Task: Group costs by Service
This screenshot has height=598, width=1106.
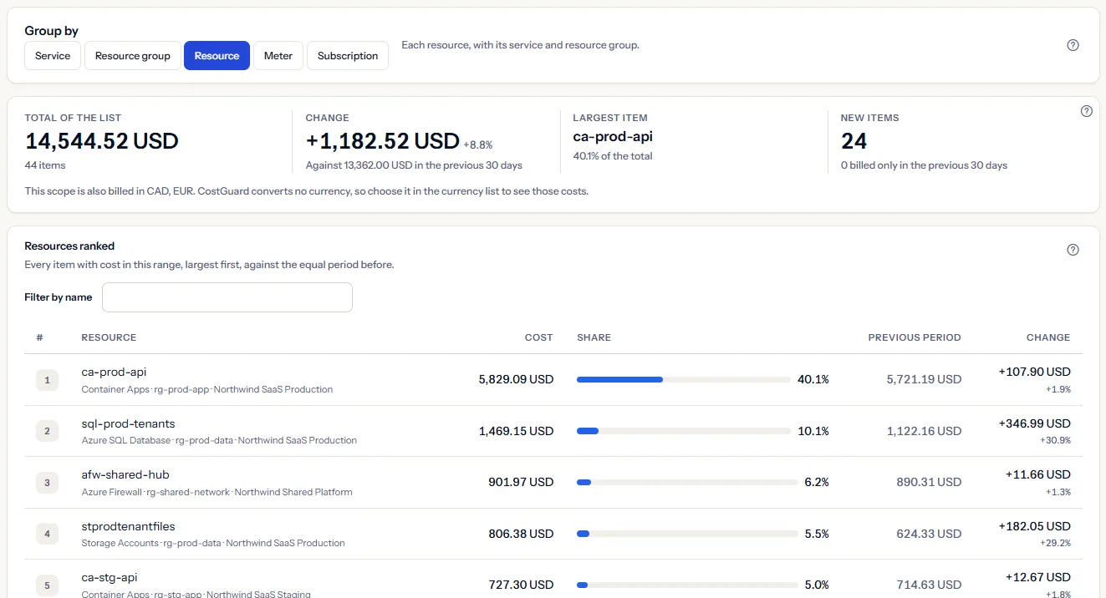Action: (x=53, y=56)
